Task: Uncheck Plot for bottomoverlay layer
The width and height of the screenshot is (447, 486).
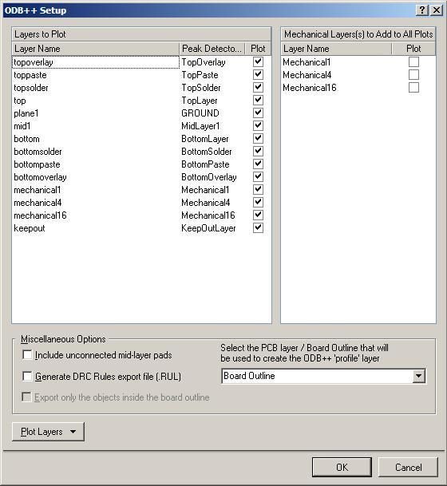Action: coord(258,176)
